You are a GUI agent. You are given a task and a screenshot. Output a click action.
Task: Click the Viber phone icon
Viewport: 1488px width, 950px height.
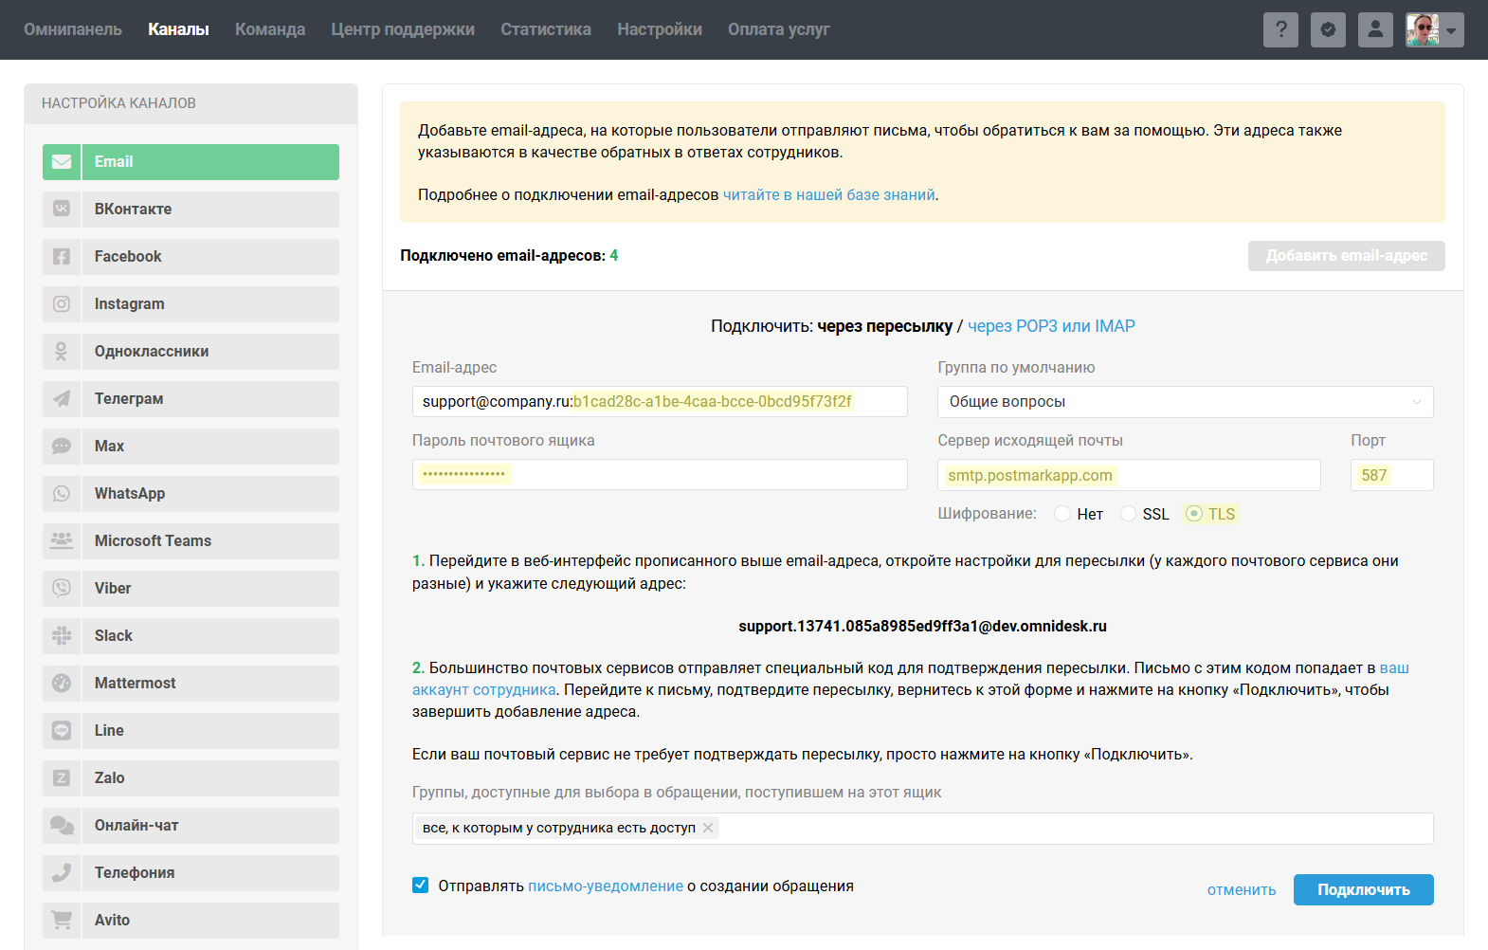coord(62,588)
